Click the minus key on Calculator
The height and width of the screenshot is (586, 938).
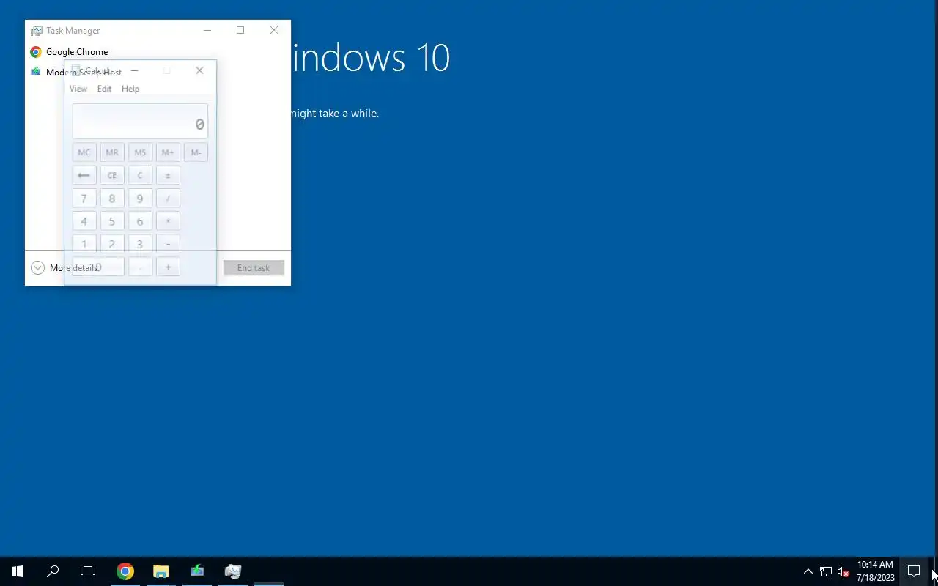(x=168, y=244)
